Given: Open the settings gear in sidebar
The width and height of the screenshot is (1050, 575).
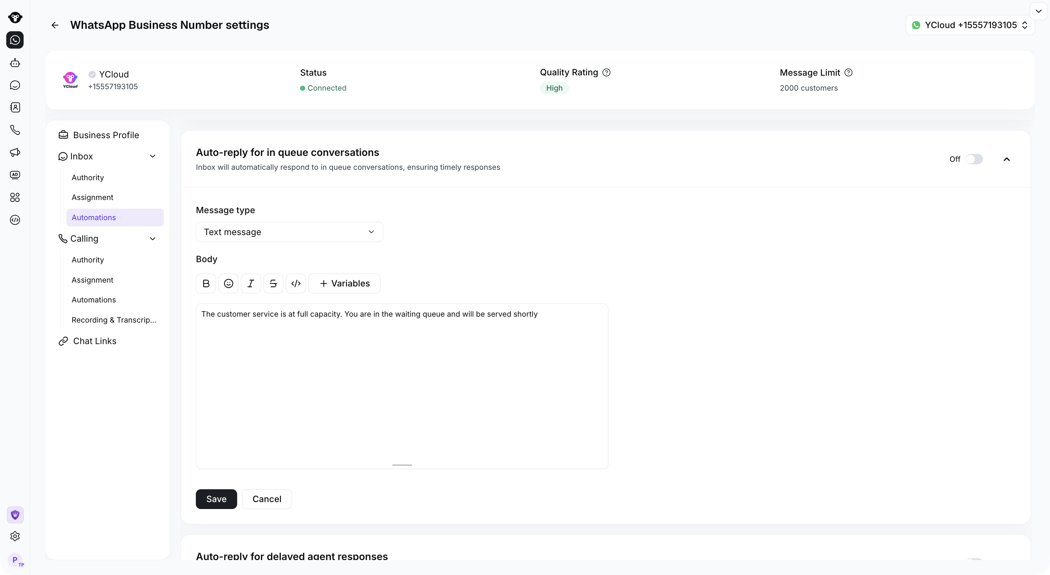Looking at the screenshot, I should click(15, 536).
